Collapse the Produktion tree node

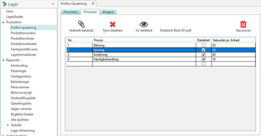(3, 22)
